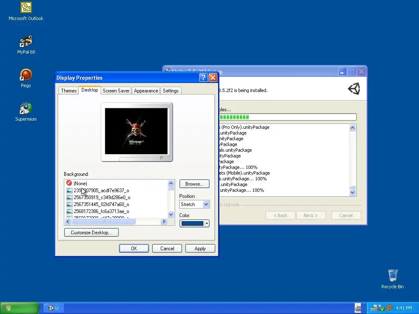The image size is (419, 314).
Task: Select the Recycle Bin icon
Action: click(392, 279)
